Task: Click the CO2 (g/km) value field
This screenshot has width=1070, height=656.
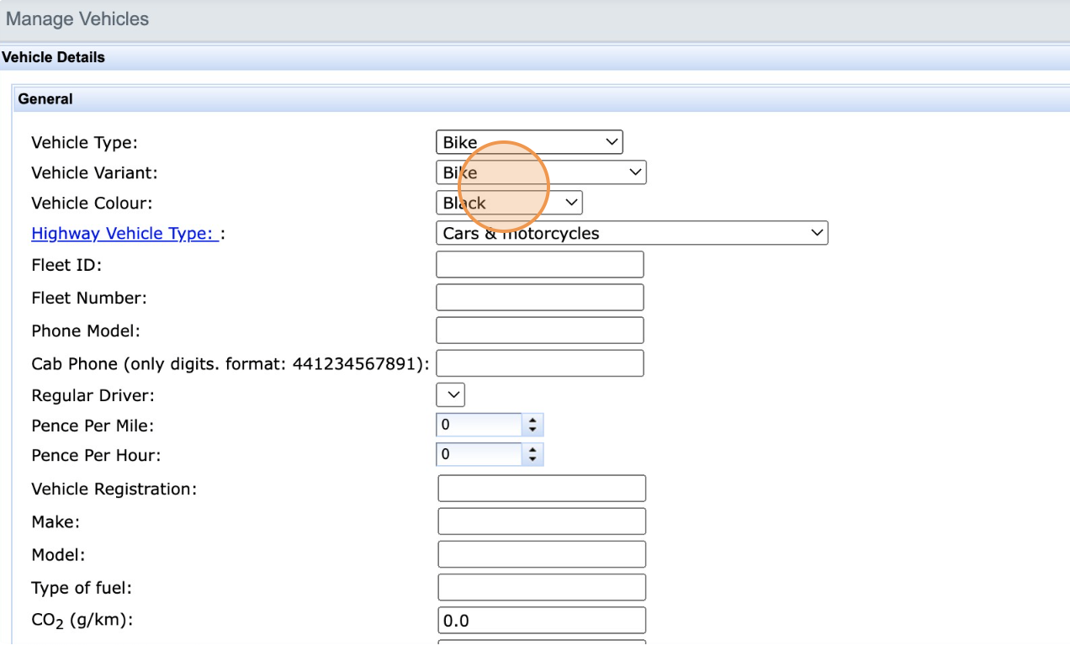Action: tap(541, 621)
